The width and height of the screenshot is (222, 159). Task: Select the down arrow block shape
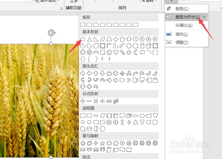(x=103, y=73)
